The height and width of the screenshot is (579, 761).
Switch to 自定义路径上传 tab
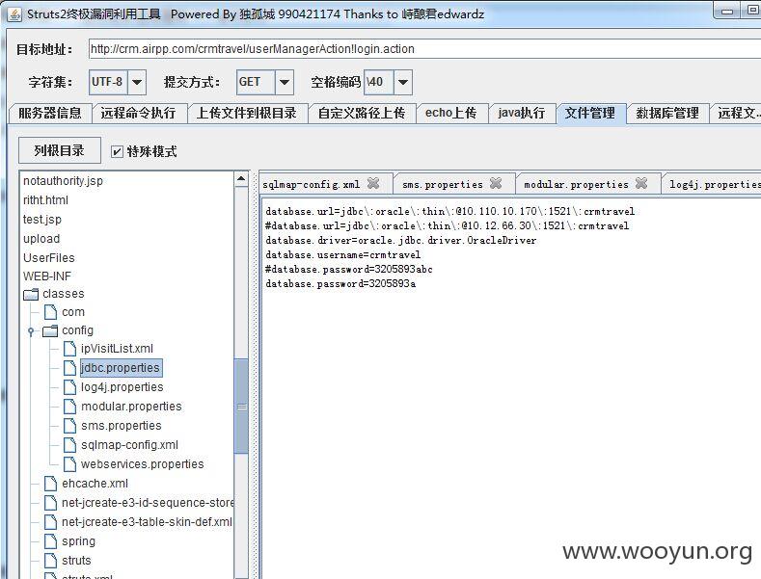(x=362, y=114)
